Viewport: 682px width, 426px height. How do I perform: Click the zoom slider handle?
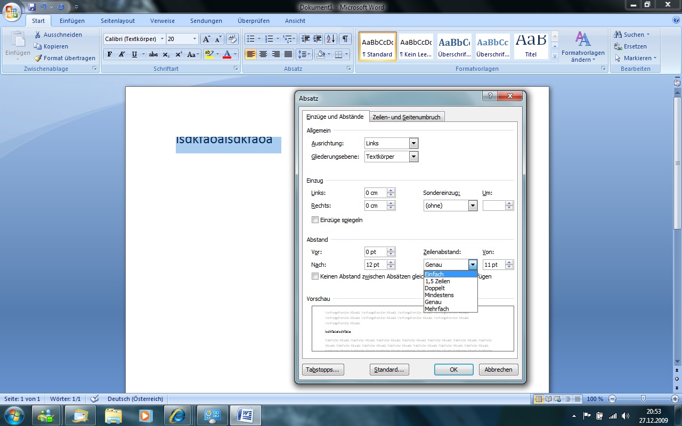pos(643,398)
